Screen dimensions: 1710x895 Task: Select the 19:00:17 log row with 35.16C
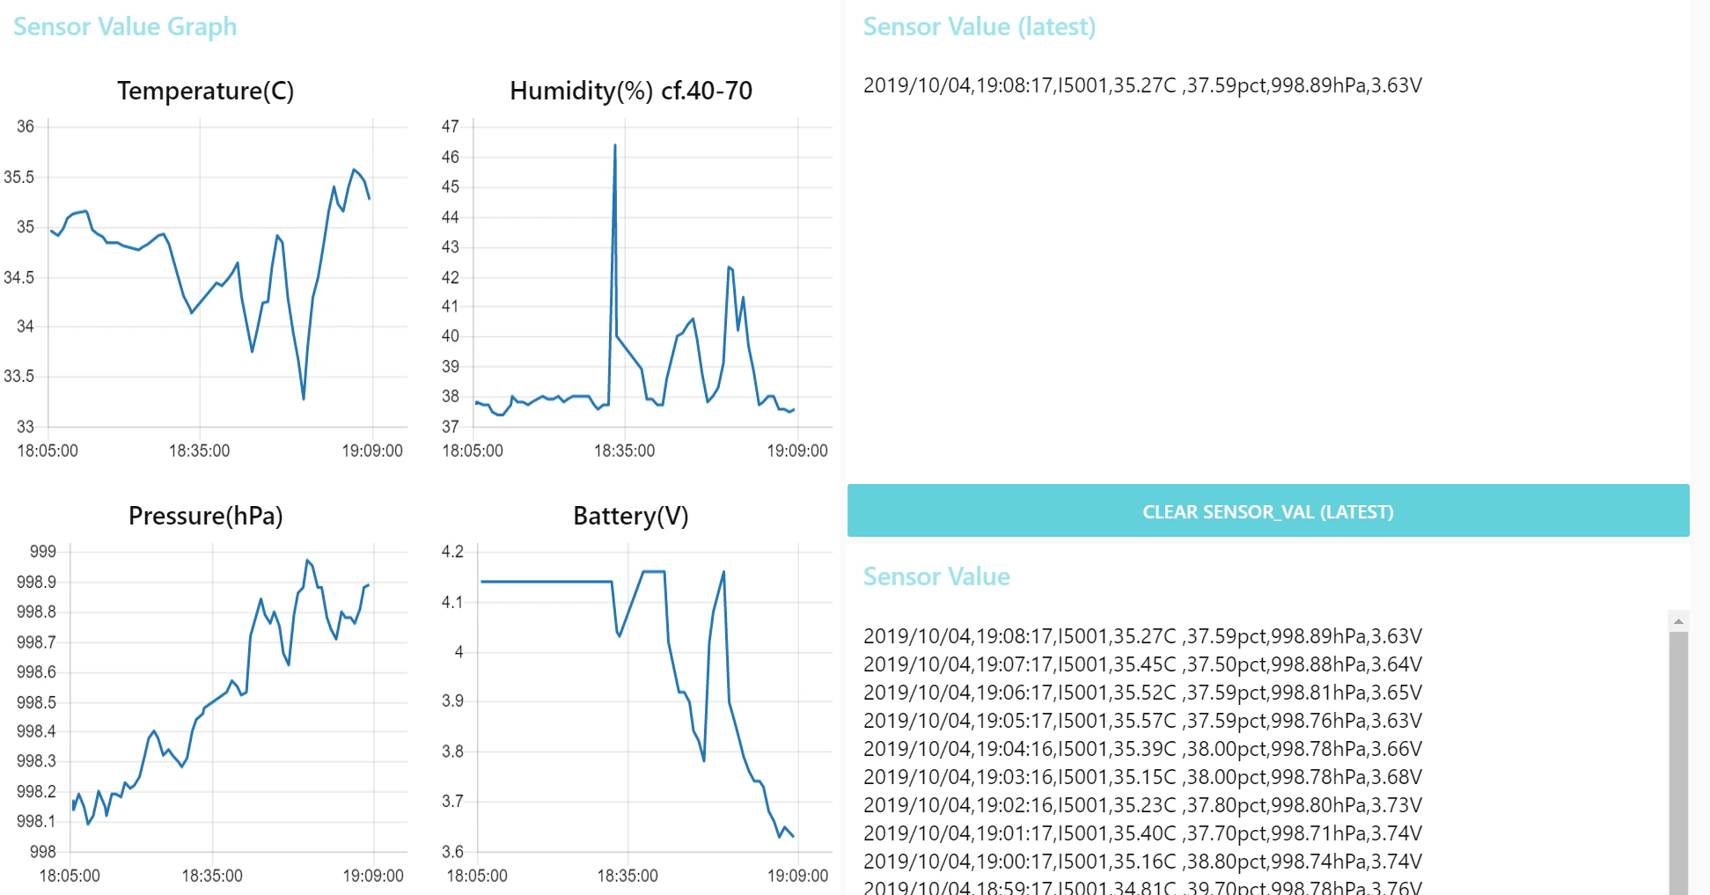click(x=1142, y=862)
